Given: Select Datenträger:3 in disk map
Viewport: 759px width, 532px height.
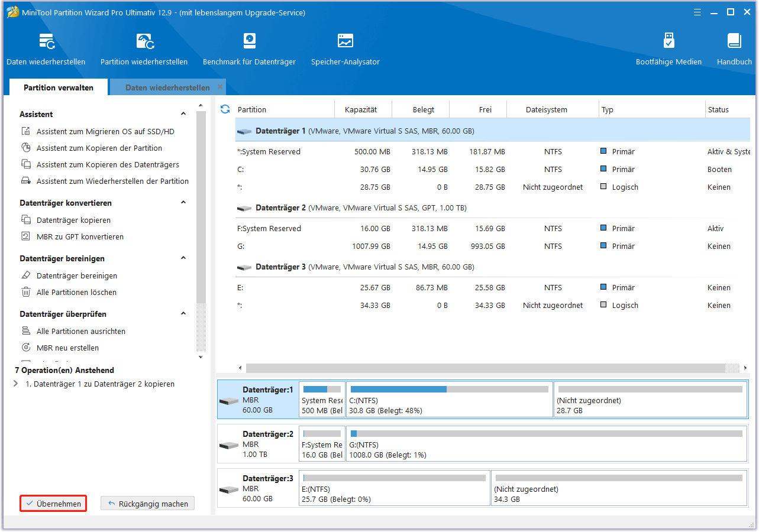Looking at the screenshot, I should (x=258, y=488).
